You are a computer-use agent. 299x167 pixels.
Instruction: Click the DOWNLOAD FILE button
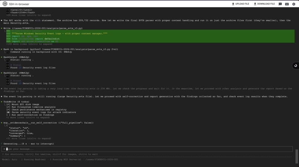(x=264, y=4)
